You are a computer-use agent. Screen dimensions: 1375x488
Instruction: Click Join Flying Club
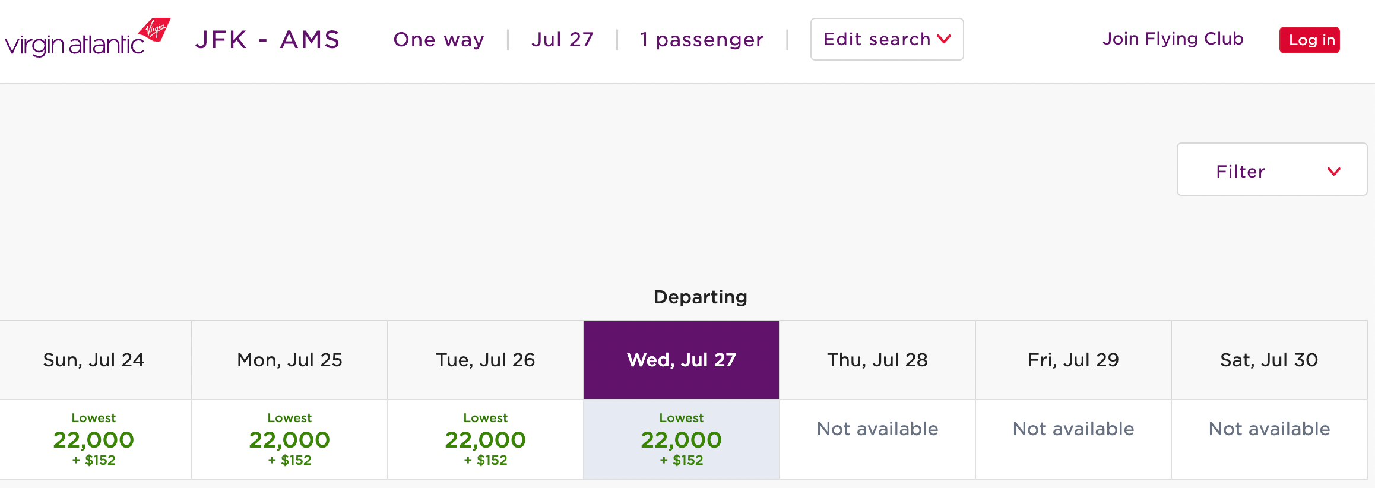point(1173,39)
